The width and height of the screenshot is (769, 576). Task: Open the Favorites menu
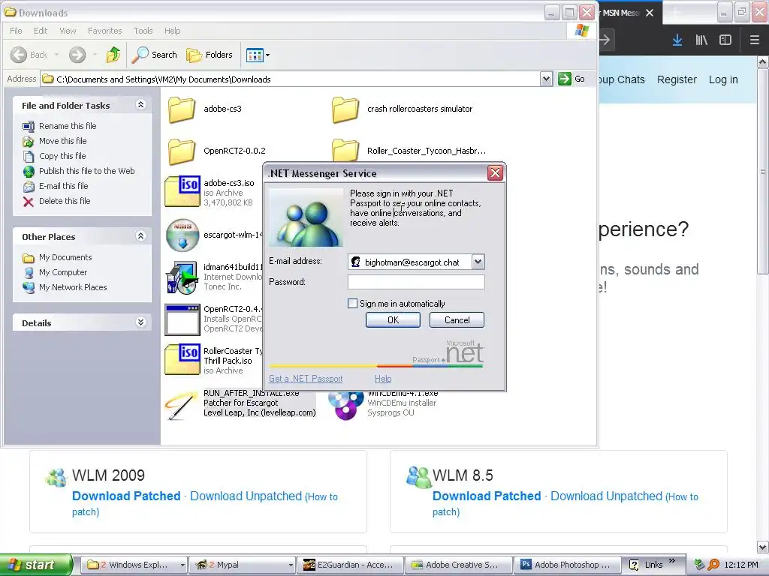(105, 31)
